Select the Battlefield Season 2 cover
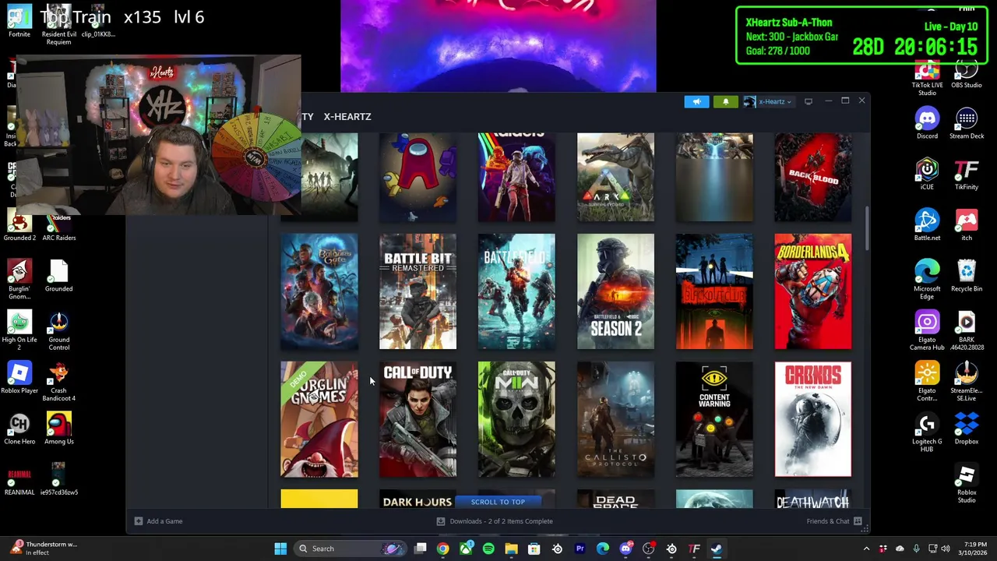This screenshot has width=997, height=561. tap(615, 291)
